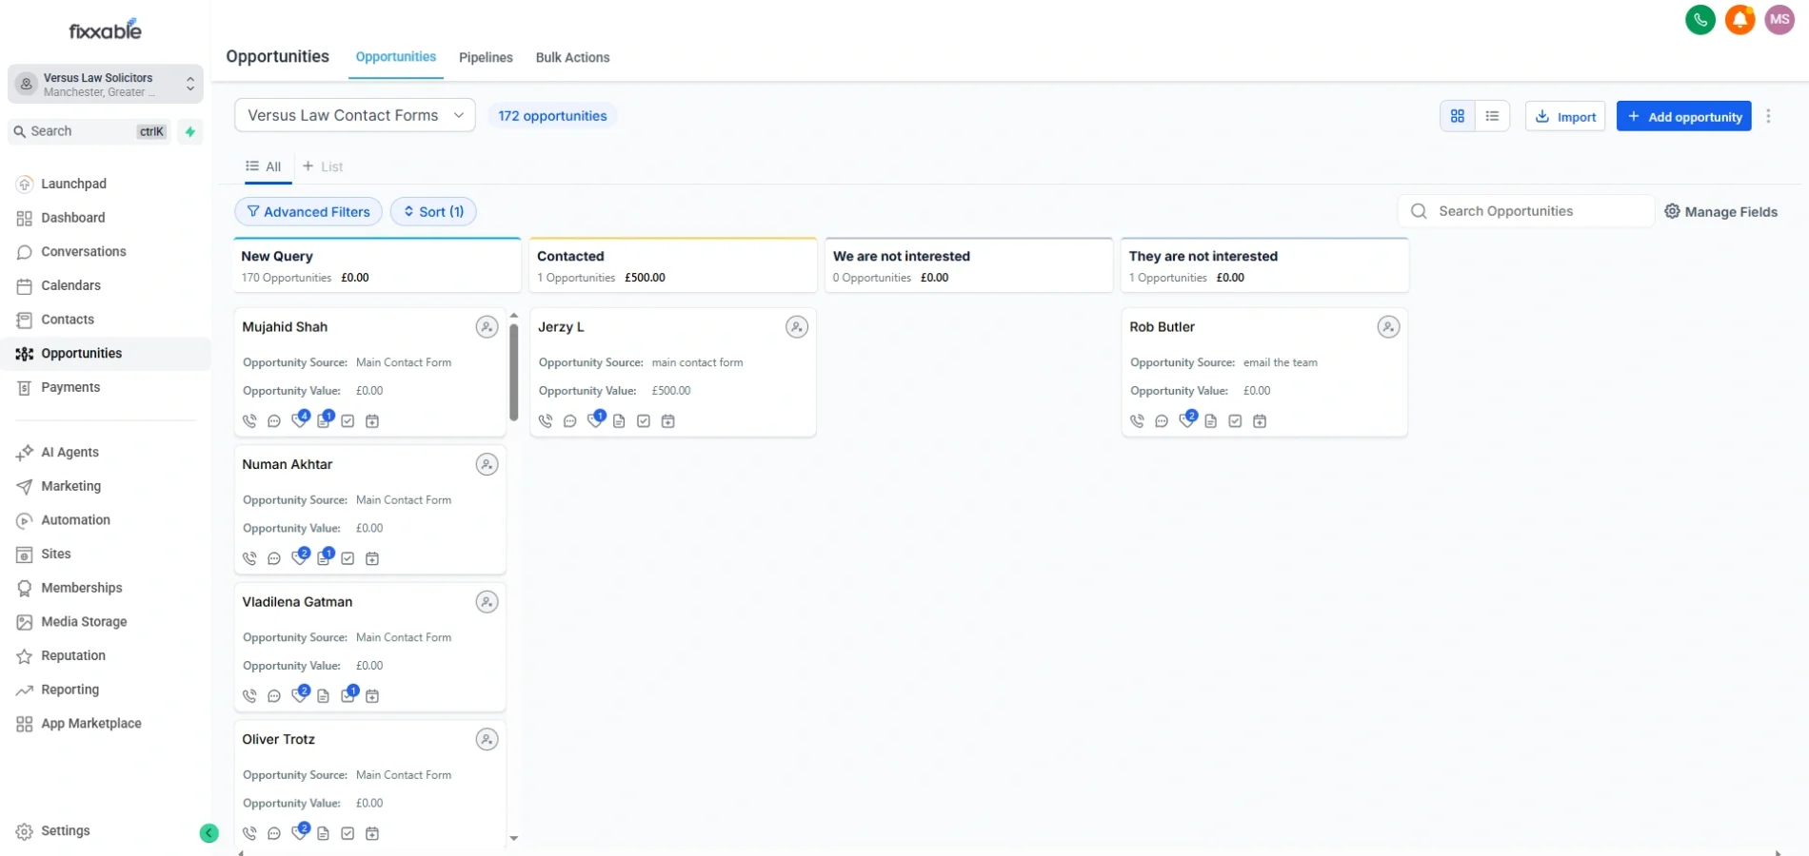Select grid view layout toggle
The image size is (1809, 856).
tap(1458, 115)
